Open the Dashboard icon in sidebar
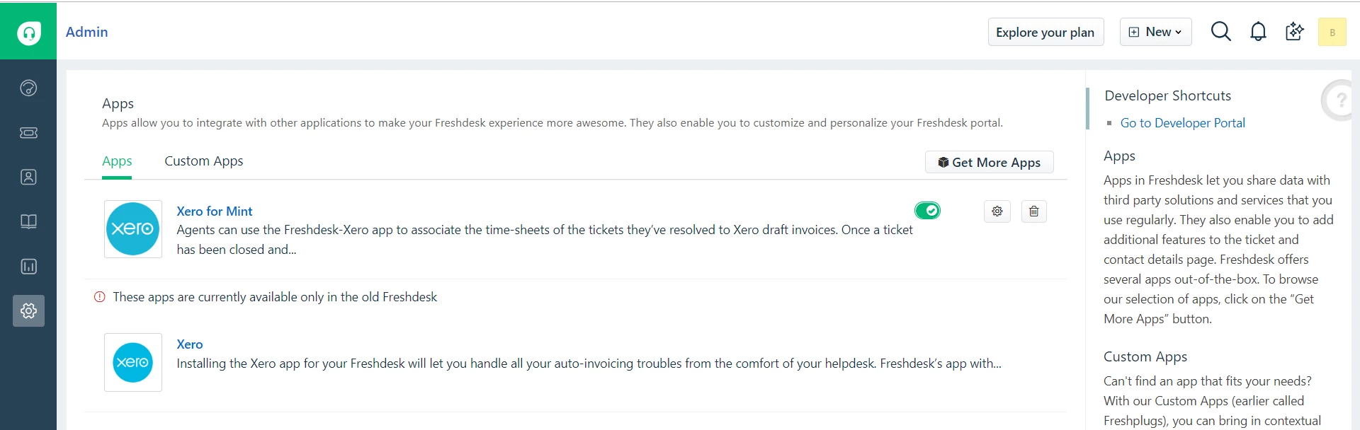The image size is (1360, 430). click(28, 88)
